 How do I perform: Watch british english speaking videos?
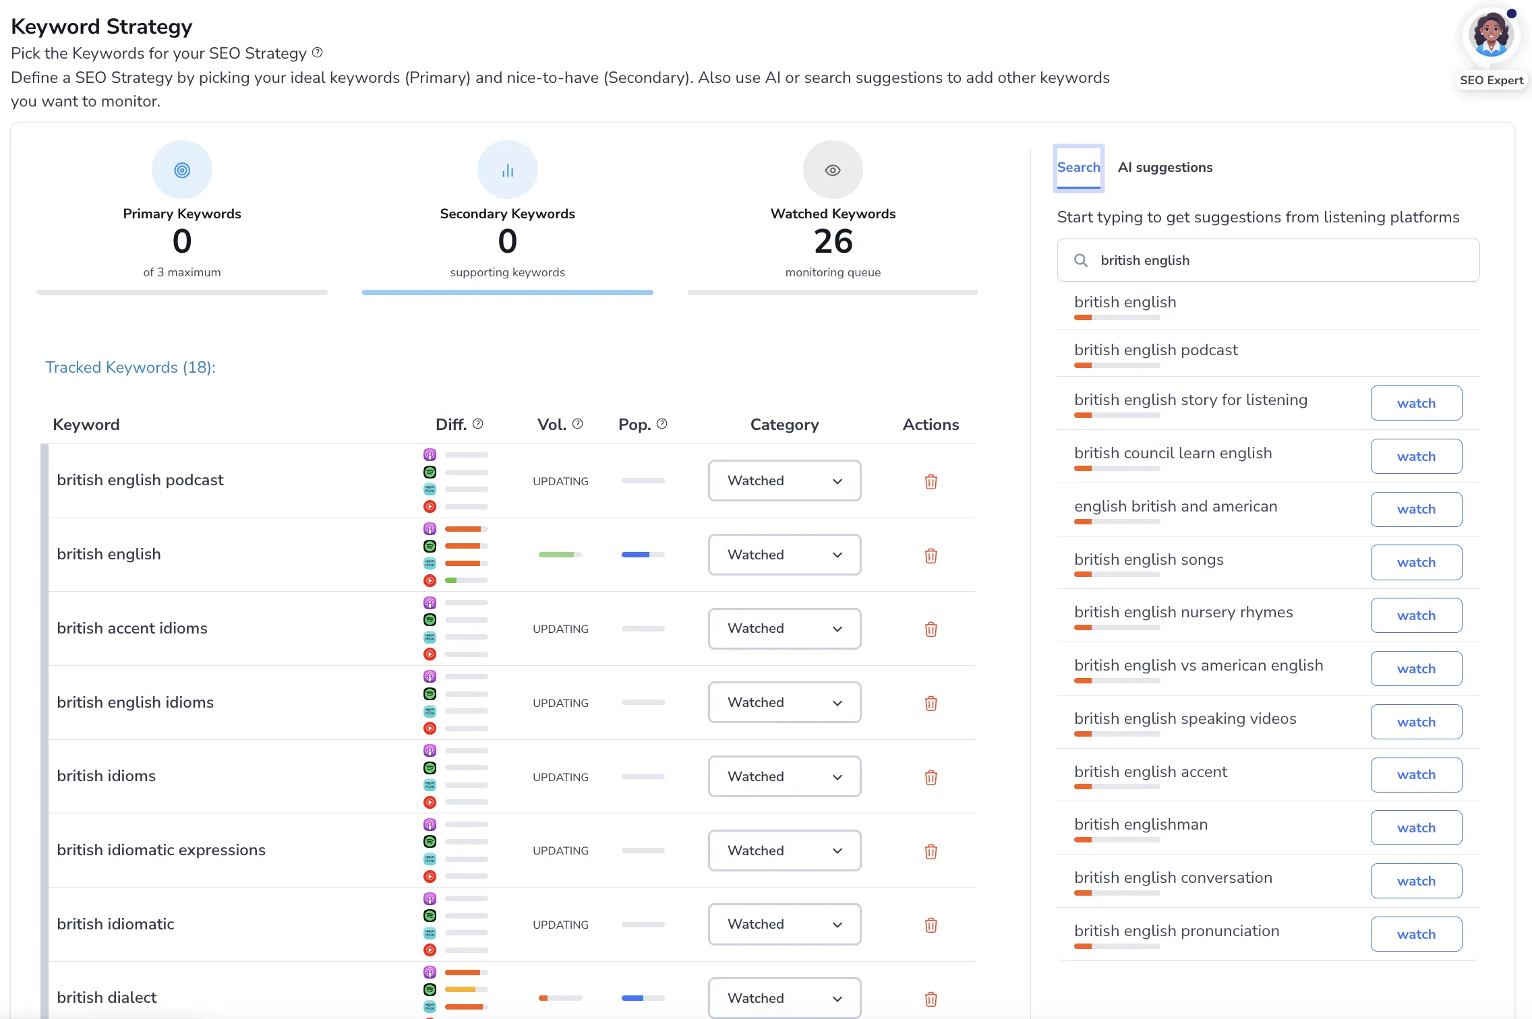pyautogui.click(x=1416, y=722)
